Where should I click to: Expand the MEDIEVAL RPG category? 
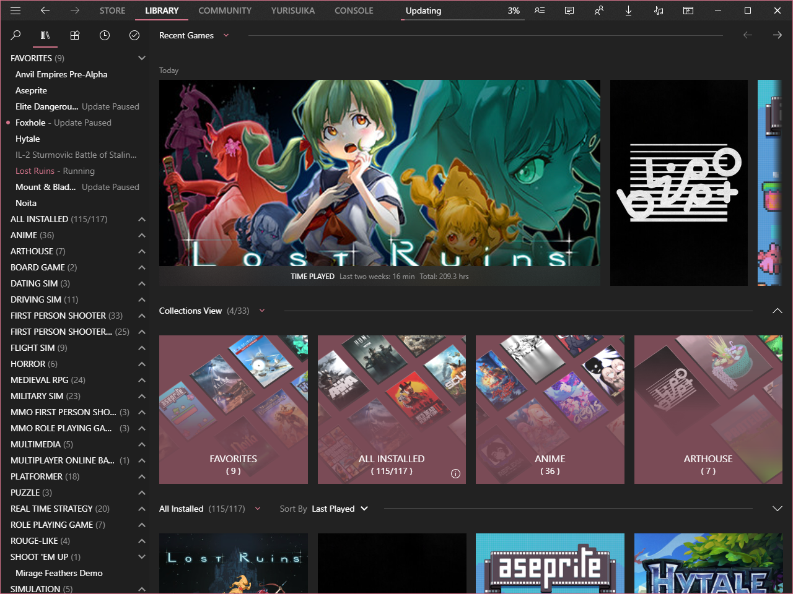pyautogui.click(x=142, y=380)
